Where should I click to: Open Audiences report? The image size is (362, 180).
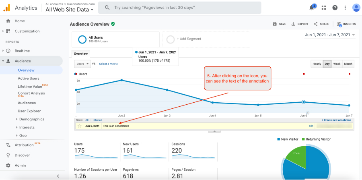pyautogui.click(x=27, y=103)
